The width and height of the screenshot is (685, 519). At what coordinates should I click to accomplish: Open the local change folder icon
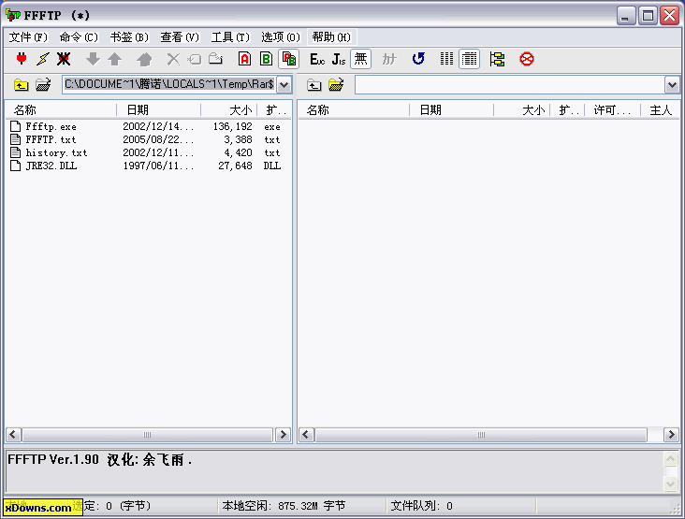tap(43, 85)
